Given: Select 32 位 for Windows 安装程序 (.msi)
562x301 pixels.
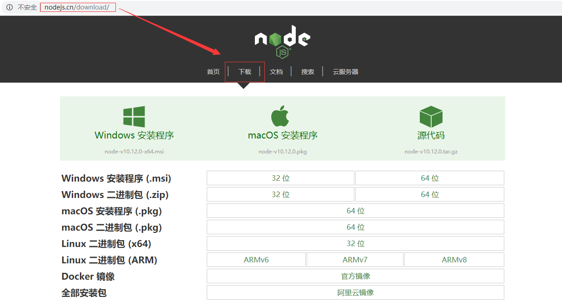Looking at the screenshot, I should coord(280,178).
